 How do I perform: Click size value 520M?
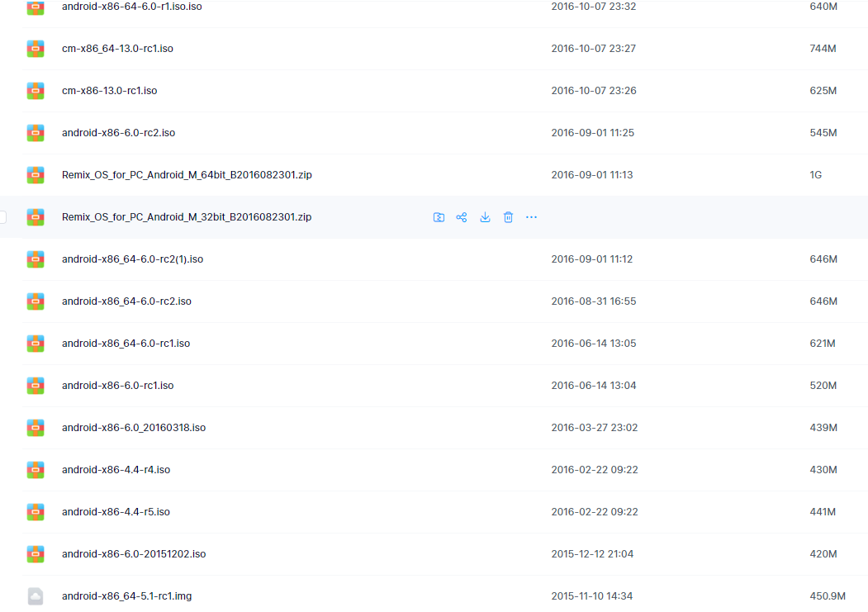(823, 385)
